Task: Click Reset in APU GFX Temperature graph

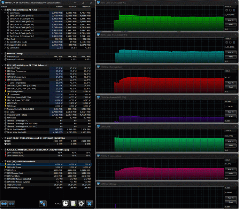Action: [231, 173]
